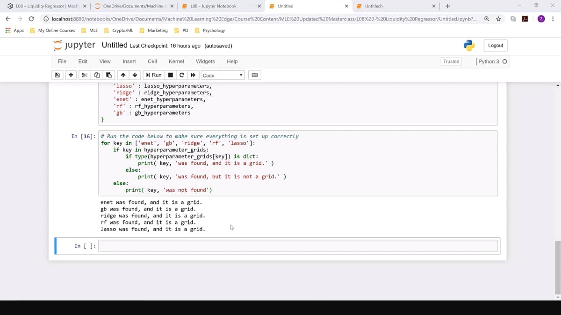
Task: Open the Apps bookmarks shortcut
Action: (x=14, y=30)
